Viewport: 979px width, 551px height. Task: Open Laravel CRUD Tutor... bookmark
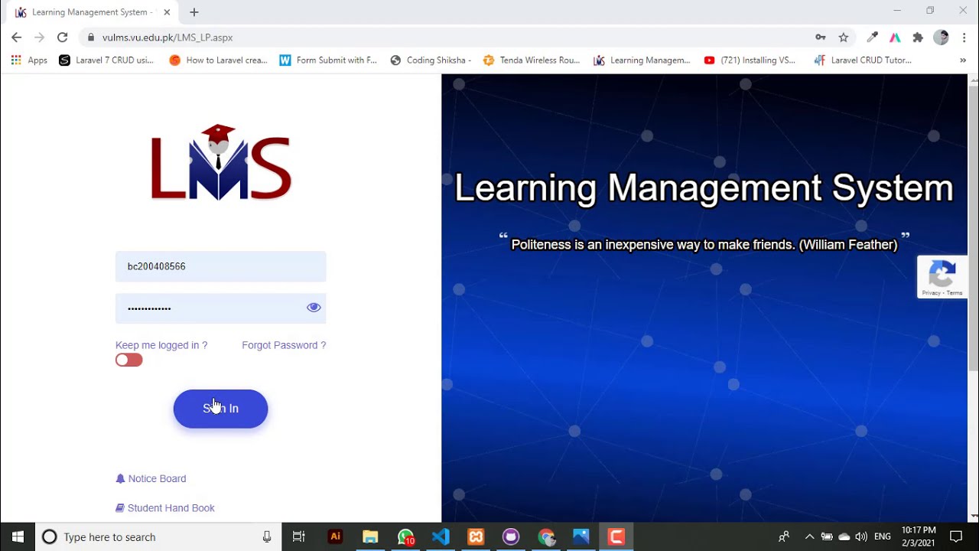(863, 60)
